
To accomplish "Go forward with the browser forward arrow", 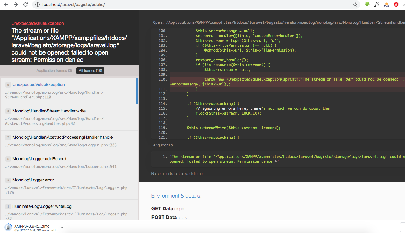I will 16,5.
